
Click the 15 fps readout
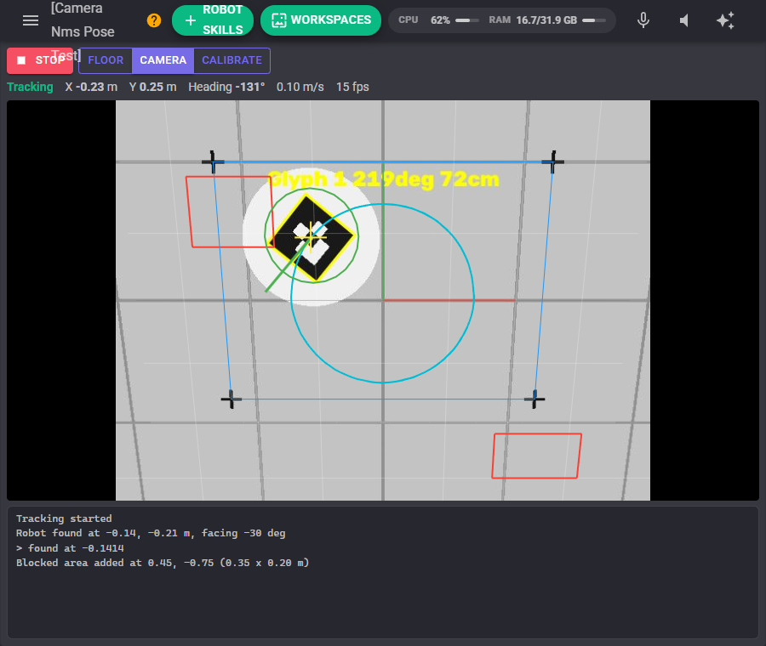[x=352, y=87]
